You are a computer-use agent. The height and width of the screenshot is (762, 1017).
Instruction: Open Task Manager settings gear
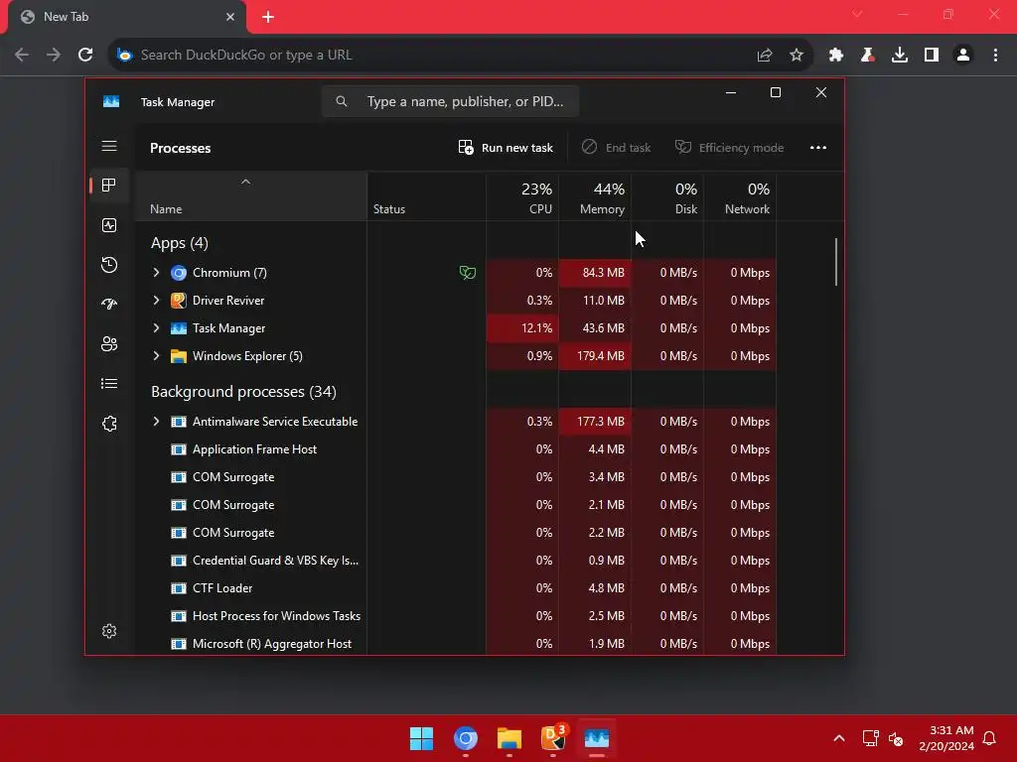(x=109, y=631)
